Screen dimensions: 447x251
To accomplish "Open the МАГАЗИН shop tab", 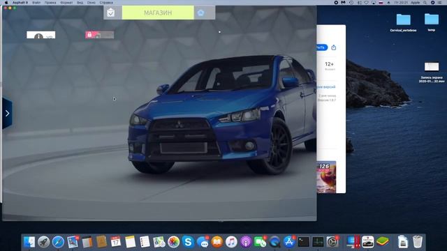I will (158, 13).
